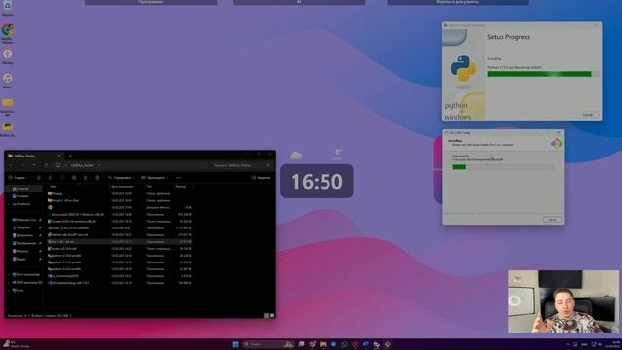Click the Rename icon in Explorer toolbar
The image size is (622, 350).
(x=74, y=178)
